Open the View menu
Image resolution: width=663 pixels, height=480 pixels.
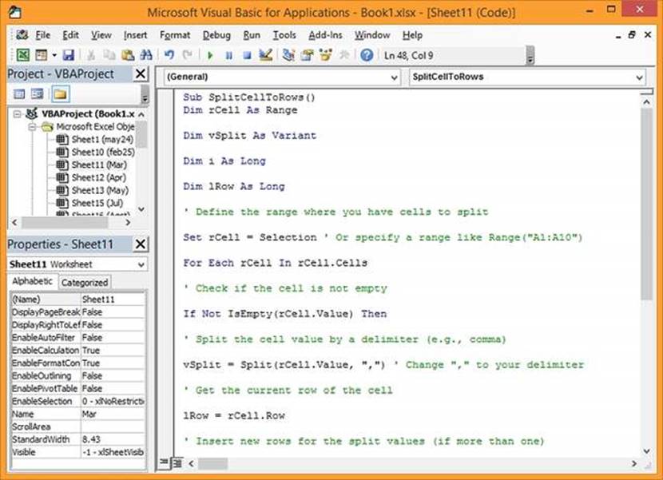pos(101,35)
